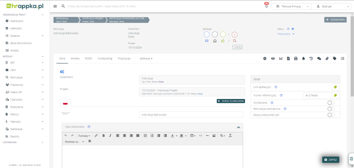Image resolution: width=354 pixels, height=168 pixels.
Task: Copy the Numer referencyjny value
Action: pos(335,95)
